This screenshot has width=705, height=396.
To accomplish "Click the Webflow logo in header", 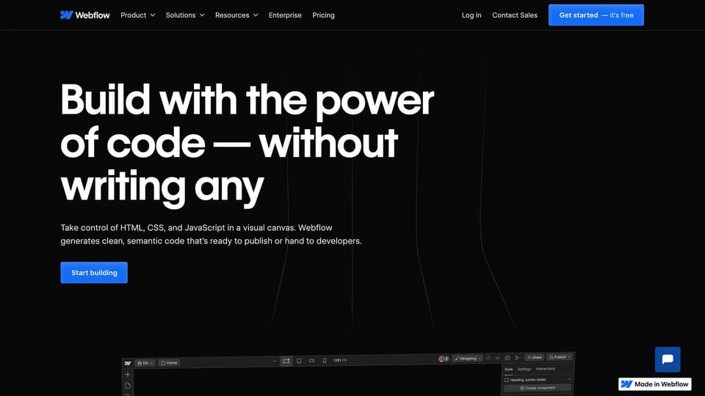I will pos(85,15).
